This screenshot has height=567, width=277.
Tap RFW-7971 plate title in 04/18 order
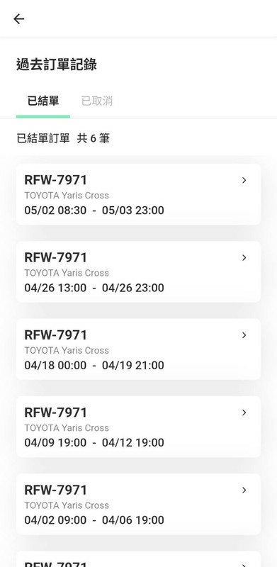56,335
